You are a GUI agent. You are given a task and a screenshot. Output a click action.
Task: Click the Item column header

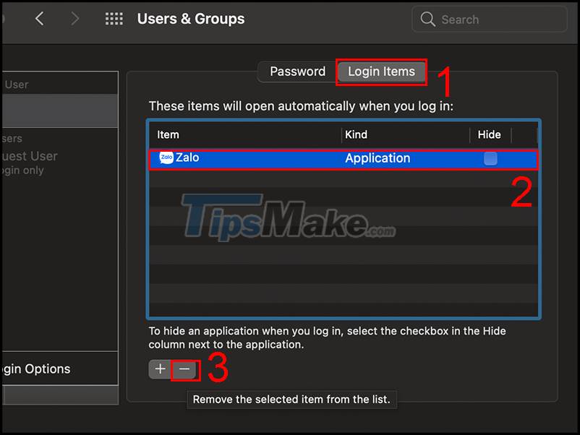[166, 134]
